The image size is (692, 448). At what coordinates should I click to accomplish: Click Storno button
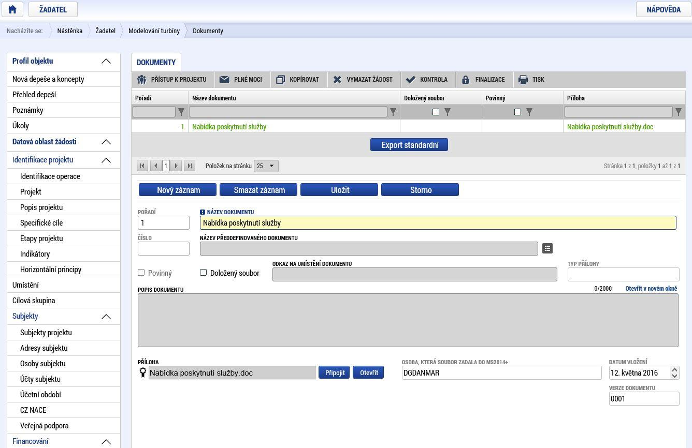420,190
